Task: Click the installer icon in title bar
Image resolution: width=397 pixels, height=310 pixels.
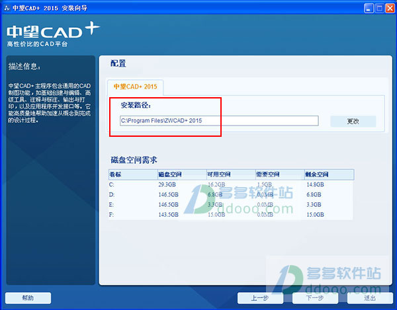Action: [7, 8]
